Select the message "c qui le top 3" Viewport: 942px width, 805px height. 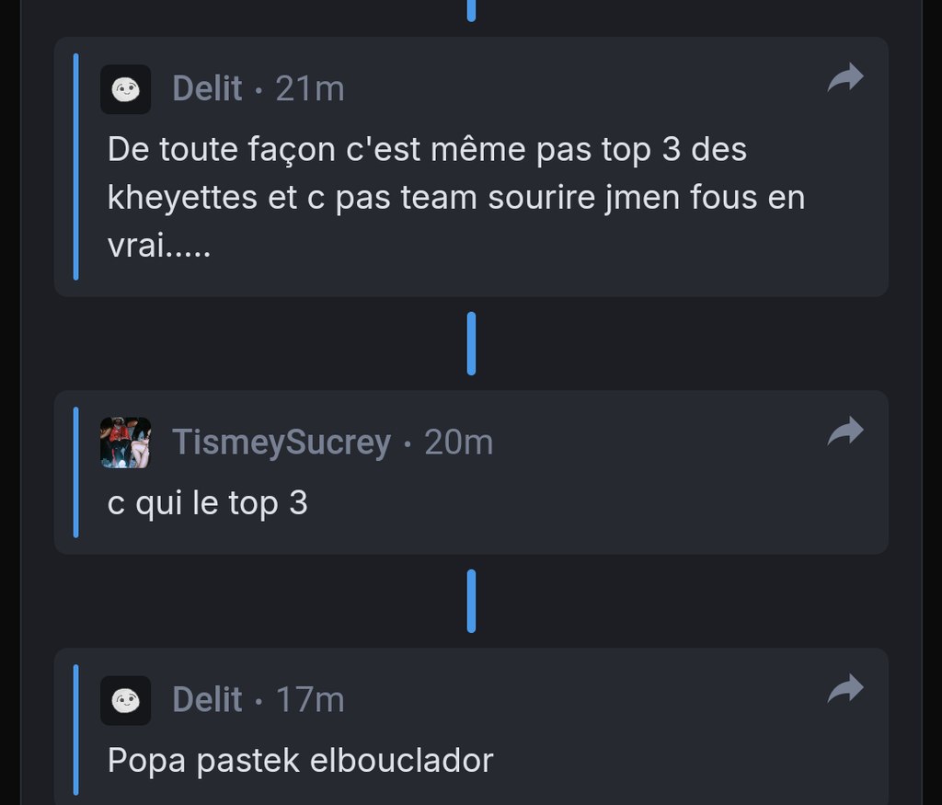click(x=207, y=503)
